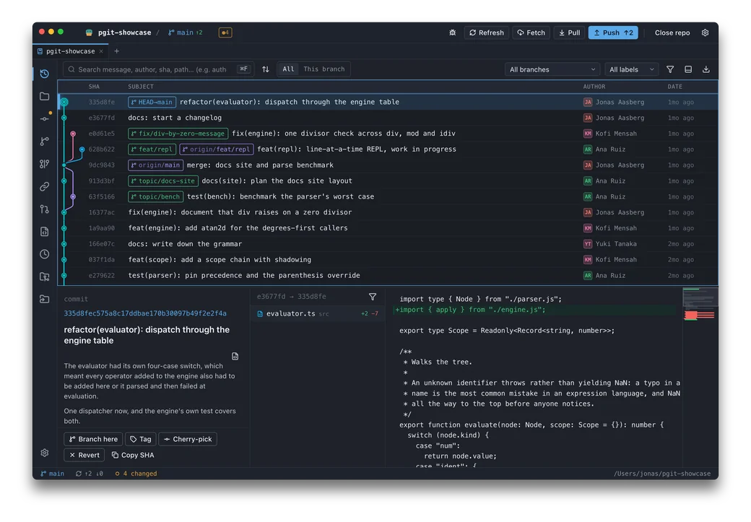
Task: Open the branches sidebar icon
Action: [45, 142]
